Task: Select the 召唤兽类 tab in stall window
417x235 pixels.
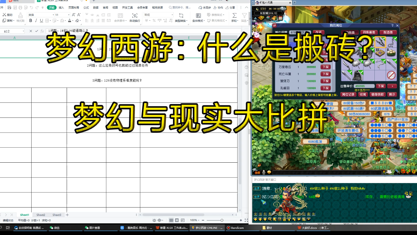Action: [x=369, y=32]
